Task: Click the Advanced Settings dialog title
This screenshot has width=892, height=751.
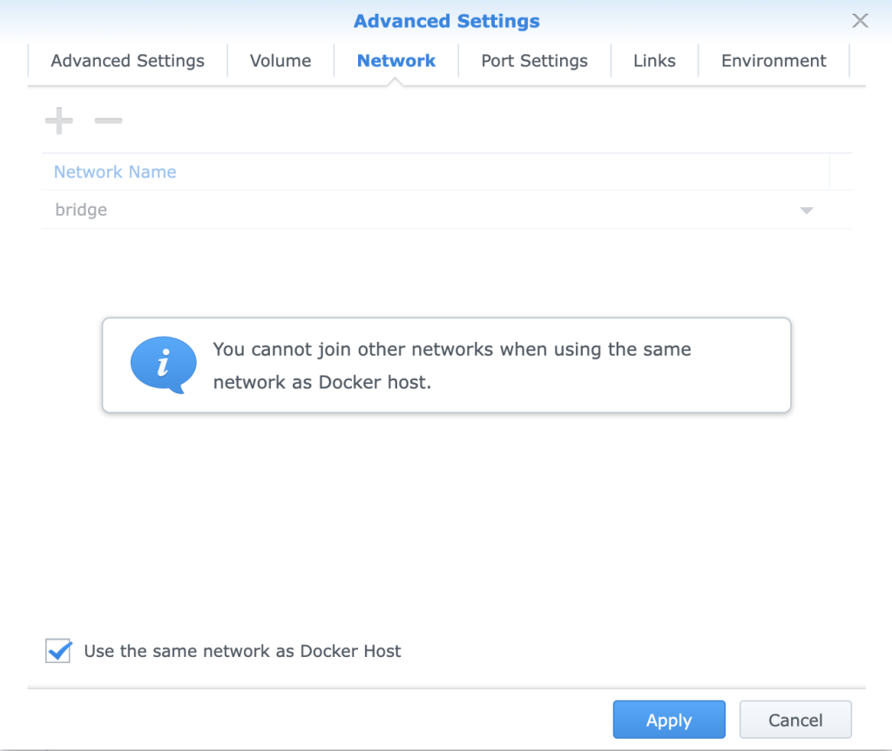Action: tap(446, 21)
